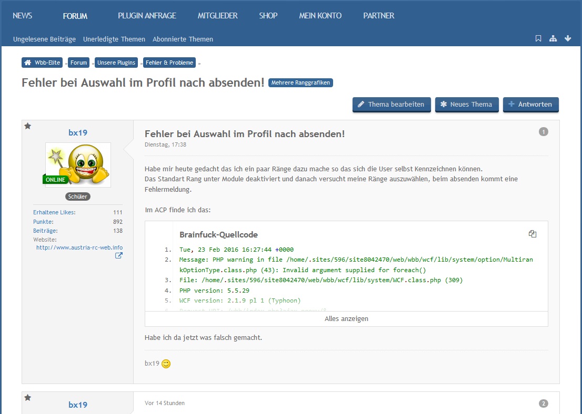Click the bookmark icon in the top bar
This screenshot has width=582, height=414.
click(x=538, y=38)
